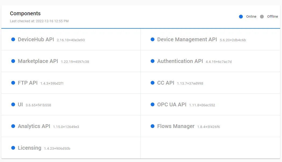Image resolution: width=282 pixels, height=162 pixels.
Task: Click the gray Offline legend dot
Action: [x=262, y=17]
